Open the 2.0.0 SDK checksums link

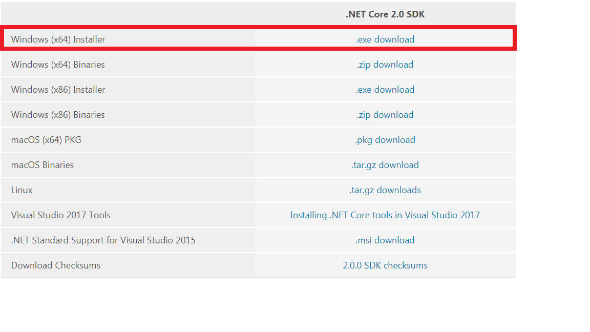pos(385,265)
